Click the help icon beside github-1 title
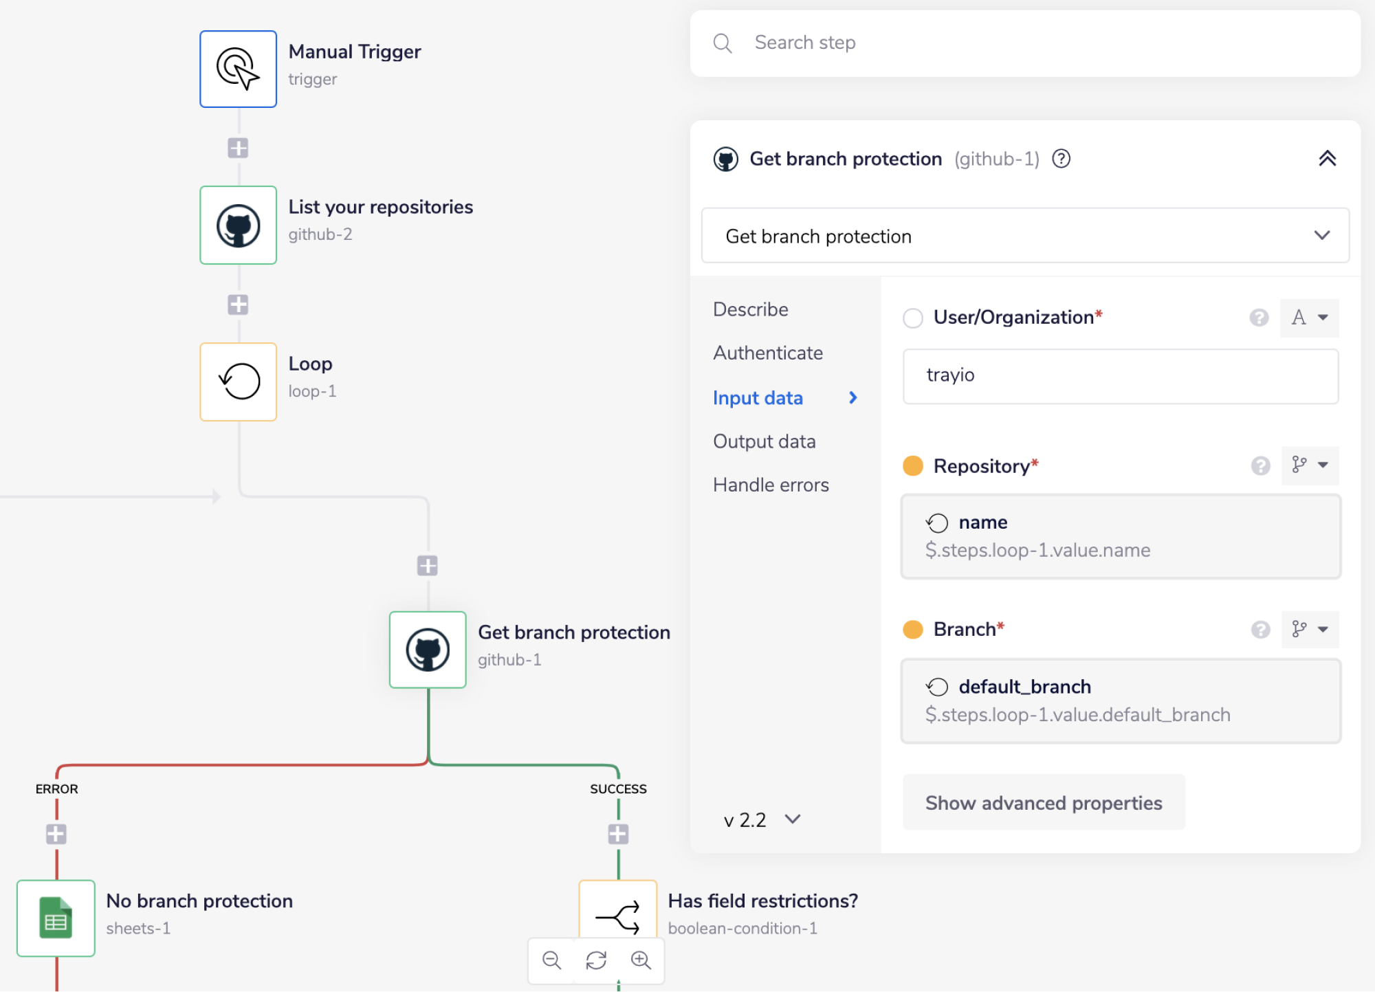Viewport: 1375px width, 992px height. (x=1061, y=159)
